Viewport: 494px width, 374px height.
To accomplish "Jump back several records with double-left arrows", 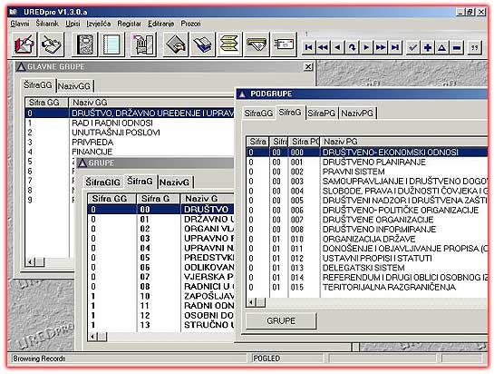I will click(x=323, y=47).
